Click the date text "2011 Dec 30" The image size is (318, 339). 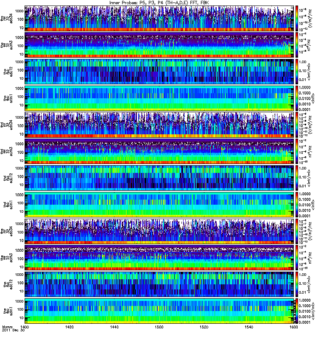coord(13,331)
